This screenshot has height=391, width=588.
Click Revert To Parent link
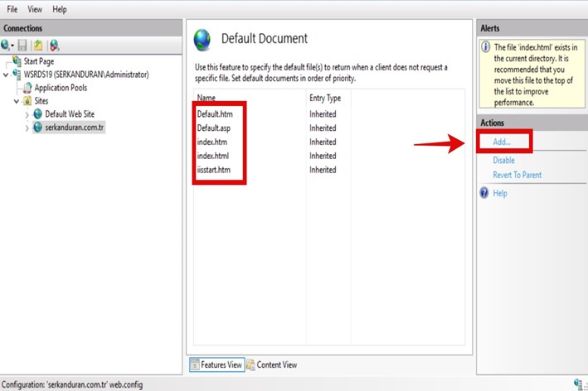click(x=518, y=175)
